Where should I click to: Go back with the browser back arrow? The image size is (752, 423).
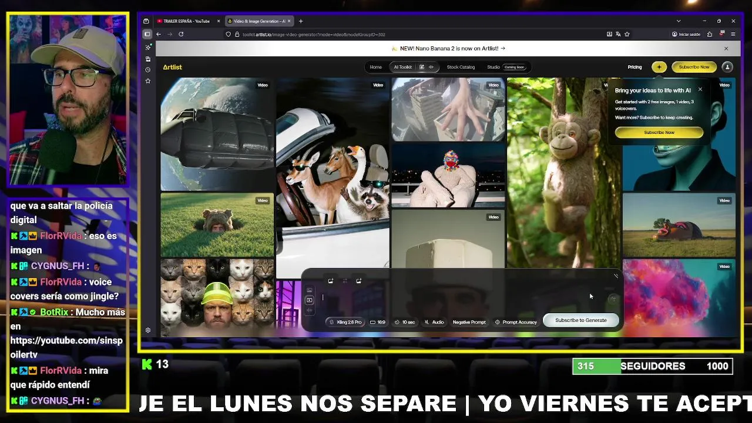(x=159, y=34)
